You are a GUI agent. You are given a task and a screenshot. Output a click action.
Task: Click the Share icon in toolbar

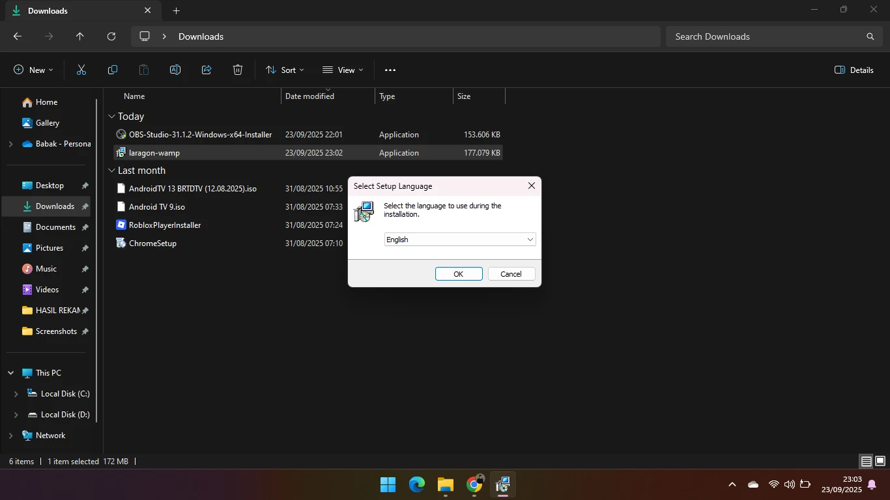click(x=207, y=70)
